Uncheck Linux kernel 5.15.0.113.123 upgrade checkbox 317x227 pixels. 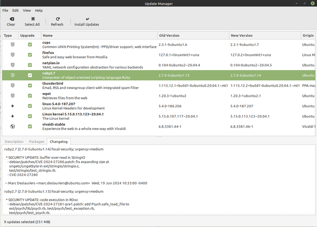(x=30, y=116)
